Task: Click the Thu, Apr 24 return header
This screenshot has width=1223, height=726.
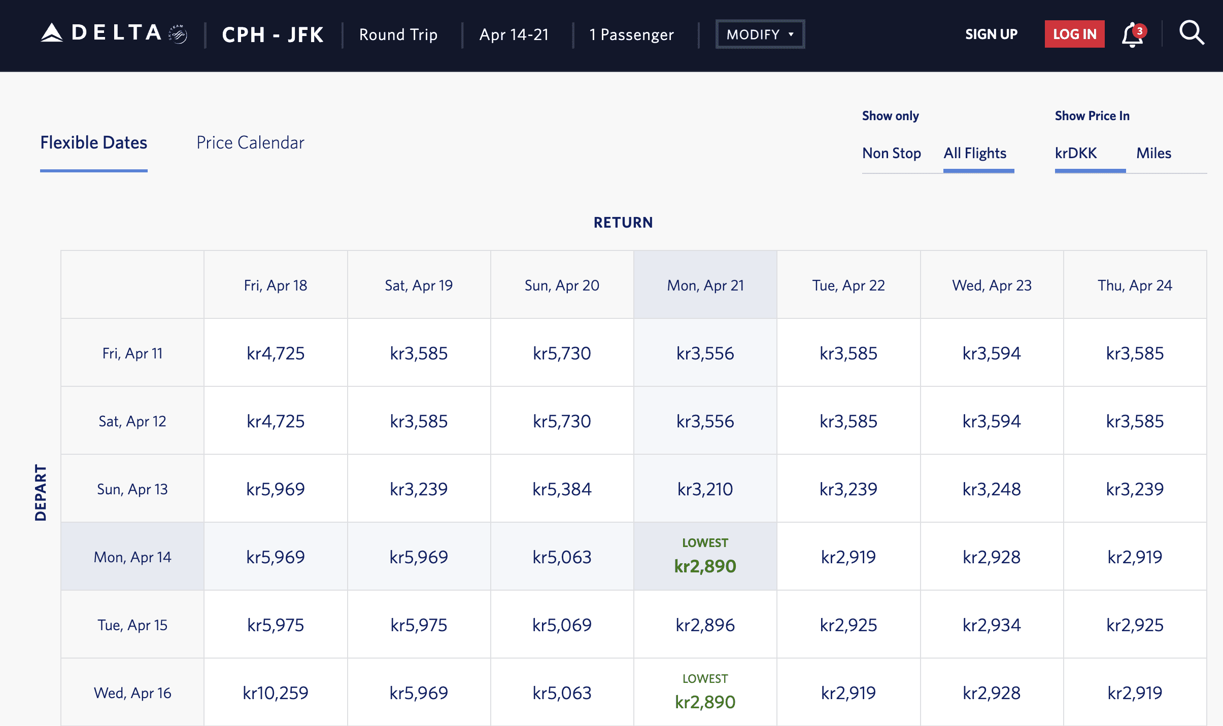Action: pos(1135,285)
